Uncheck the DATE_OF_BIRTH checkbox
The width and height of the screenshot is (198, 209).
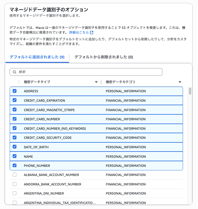[x=15, y=147]
